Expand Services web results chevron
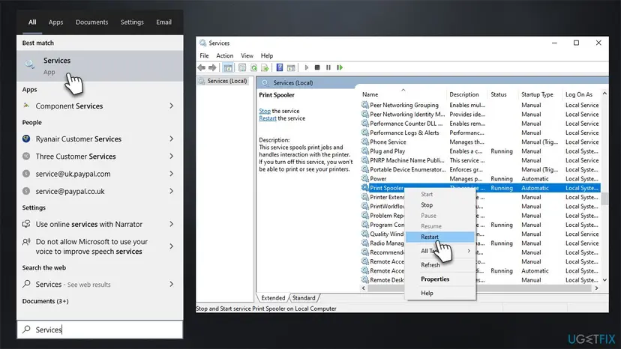Image resolution: width=621 pixels, height=349 pixels. [x=172, y=284]
